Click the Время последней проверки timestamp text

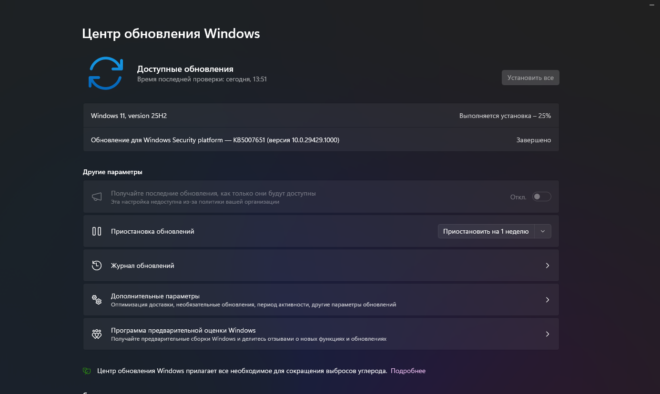pos(202,79)
